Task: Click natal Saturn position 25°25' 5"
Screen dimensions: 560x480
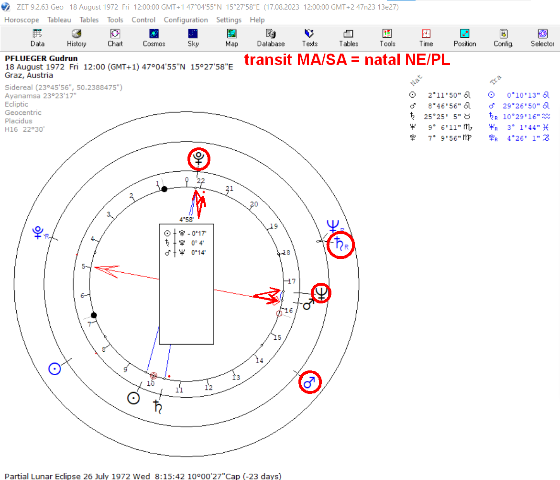Action: (442, 116)
